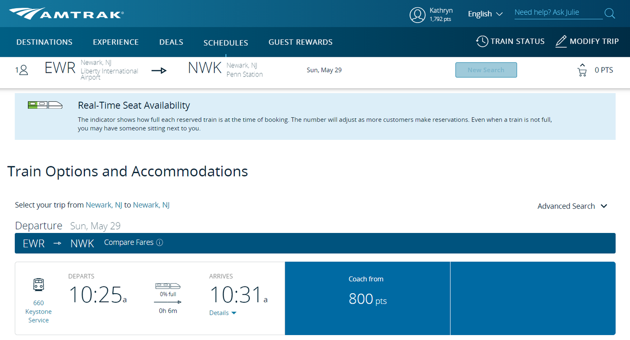
Task: Click the Sun, May 29 date in search bar
Action: (324, 70)
